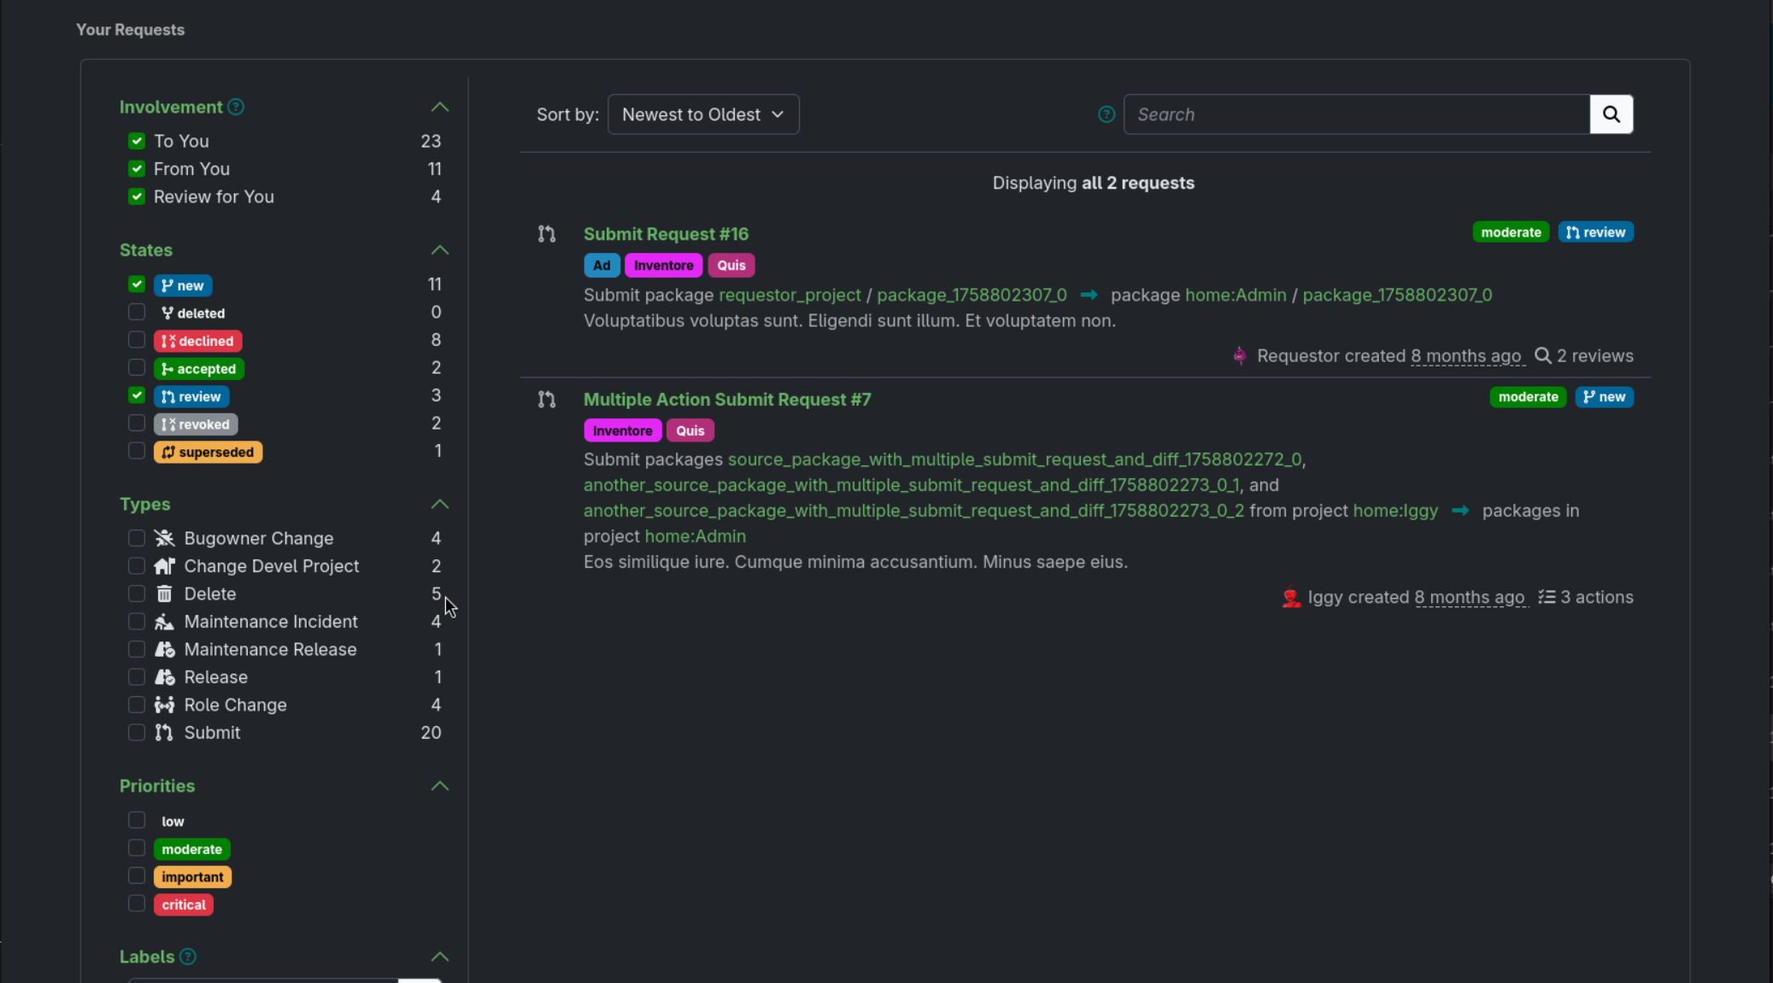Click the magnifier search button
The height and width of the screenshot is (983, 1773).
pyautogui.click(x=1611, y=114)
